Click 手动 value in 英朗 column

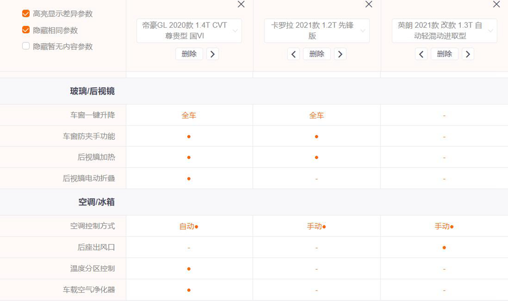point(444,227)
